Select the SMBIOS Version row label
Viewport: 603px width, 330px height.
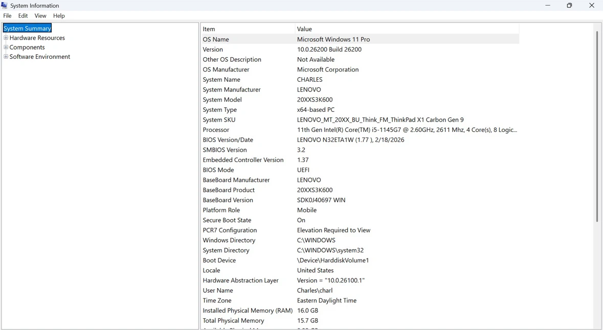225,150
